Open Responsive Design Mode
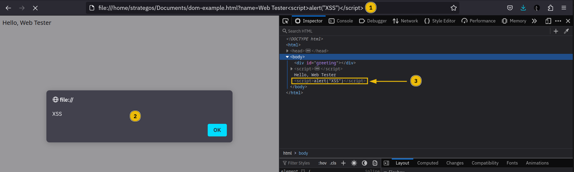Screen dimensions: 574x172 point(548,21)
